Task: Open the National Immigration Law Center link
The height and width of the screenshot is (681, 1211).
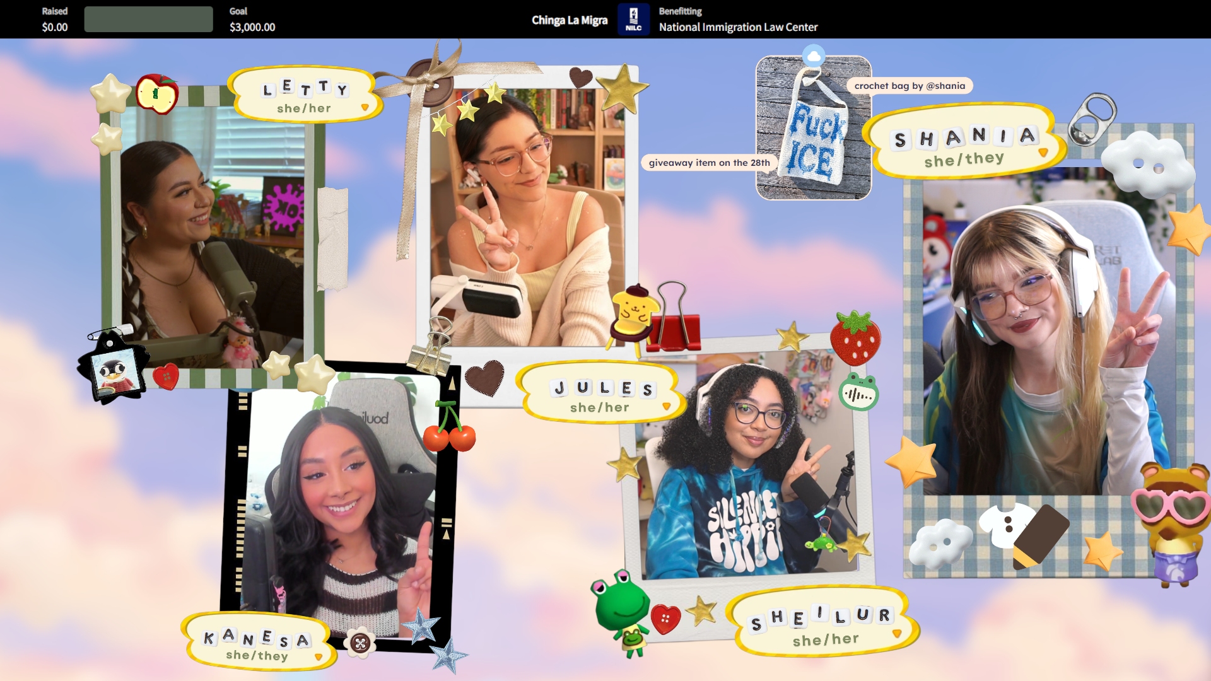Action: point(738,27)
